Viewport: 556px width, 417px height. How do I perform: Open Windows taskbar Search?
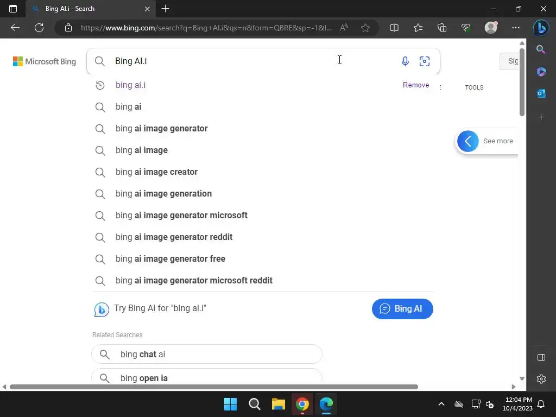(254, 404)
